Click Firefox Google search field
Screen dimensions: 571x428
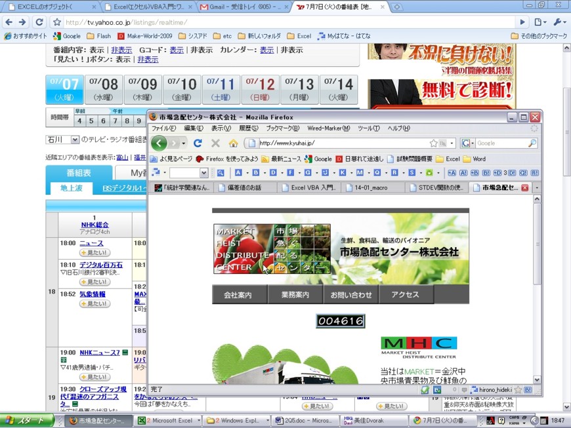[x=501, y=144]
